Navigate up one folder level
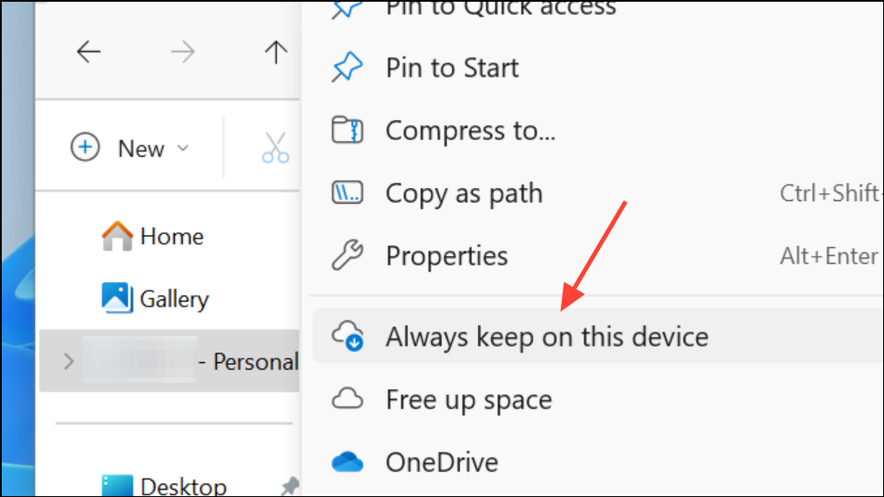 [276, 52]
